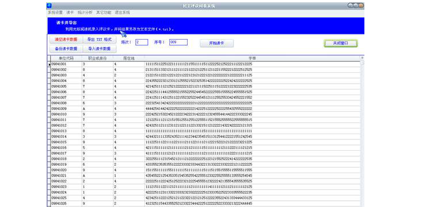Click the cell 09841015
The height and width of the screenshot is (207, 426).
coord(66,142)
